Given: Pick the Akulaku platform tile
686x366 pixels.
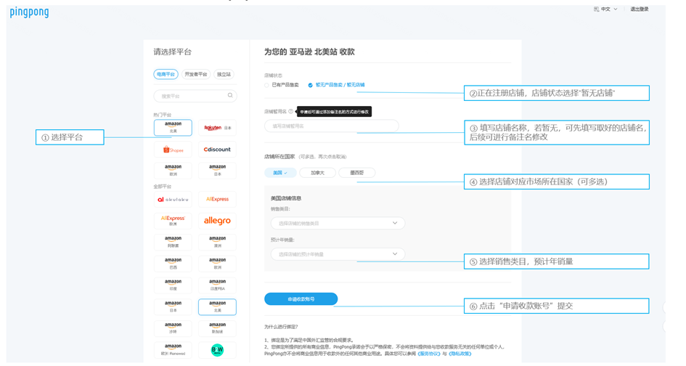Looking at the screenshot, I should pos(173,199).
